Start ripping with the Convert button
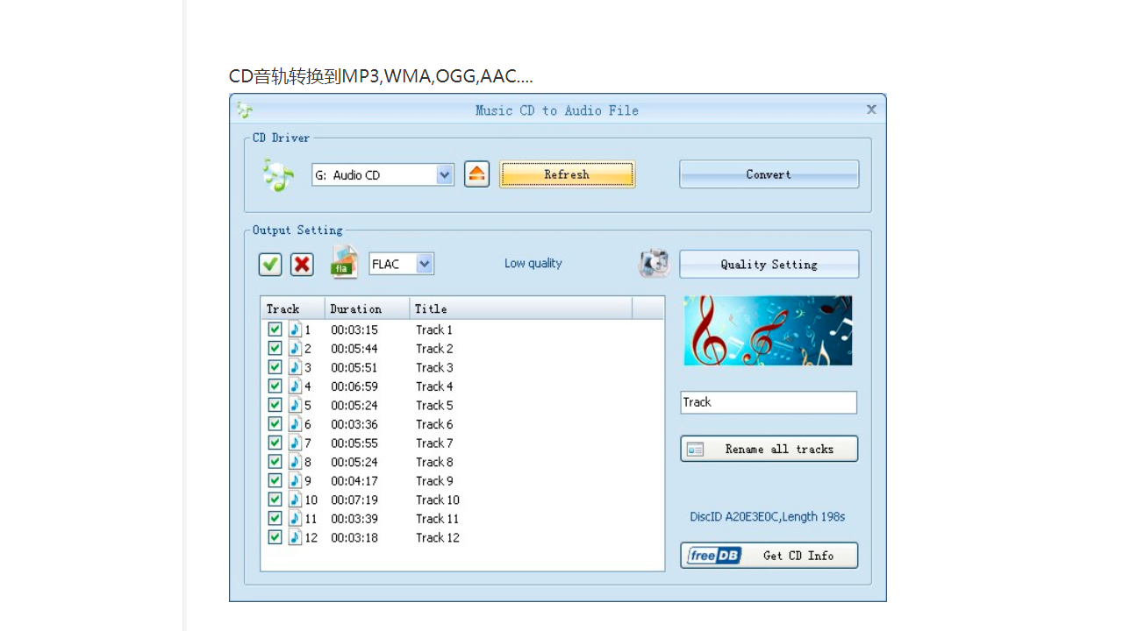The width and height of the screenshot is (1123, 631). click(x=769, y=174)
